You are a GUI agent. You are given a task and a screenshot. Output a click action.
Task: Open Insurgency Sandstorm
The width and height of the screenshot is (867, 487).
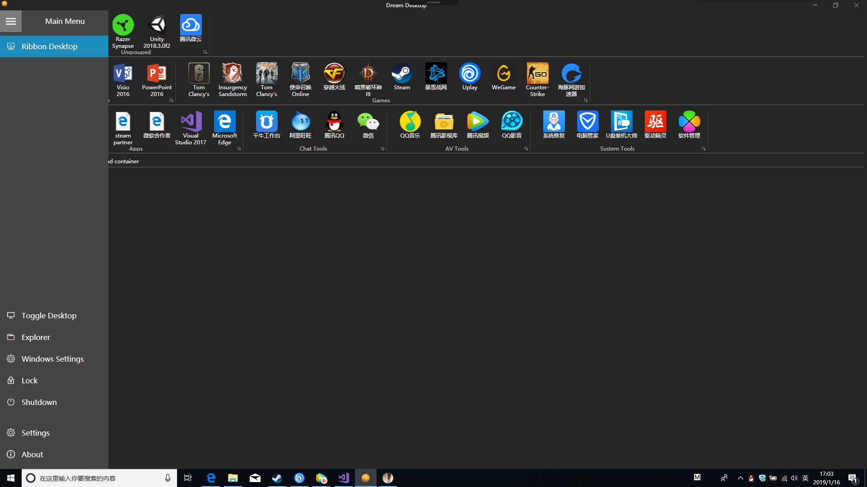coord(233,79)
